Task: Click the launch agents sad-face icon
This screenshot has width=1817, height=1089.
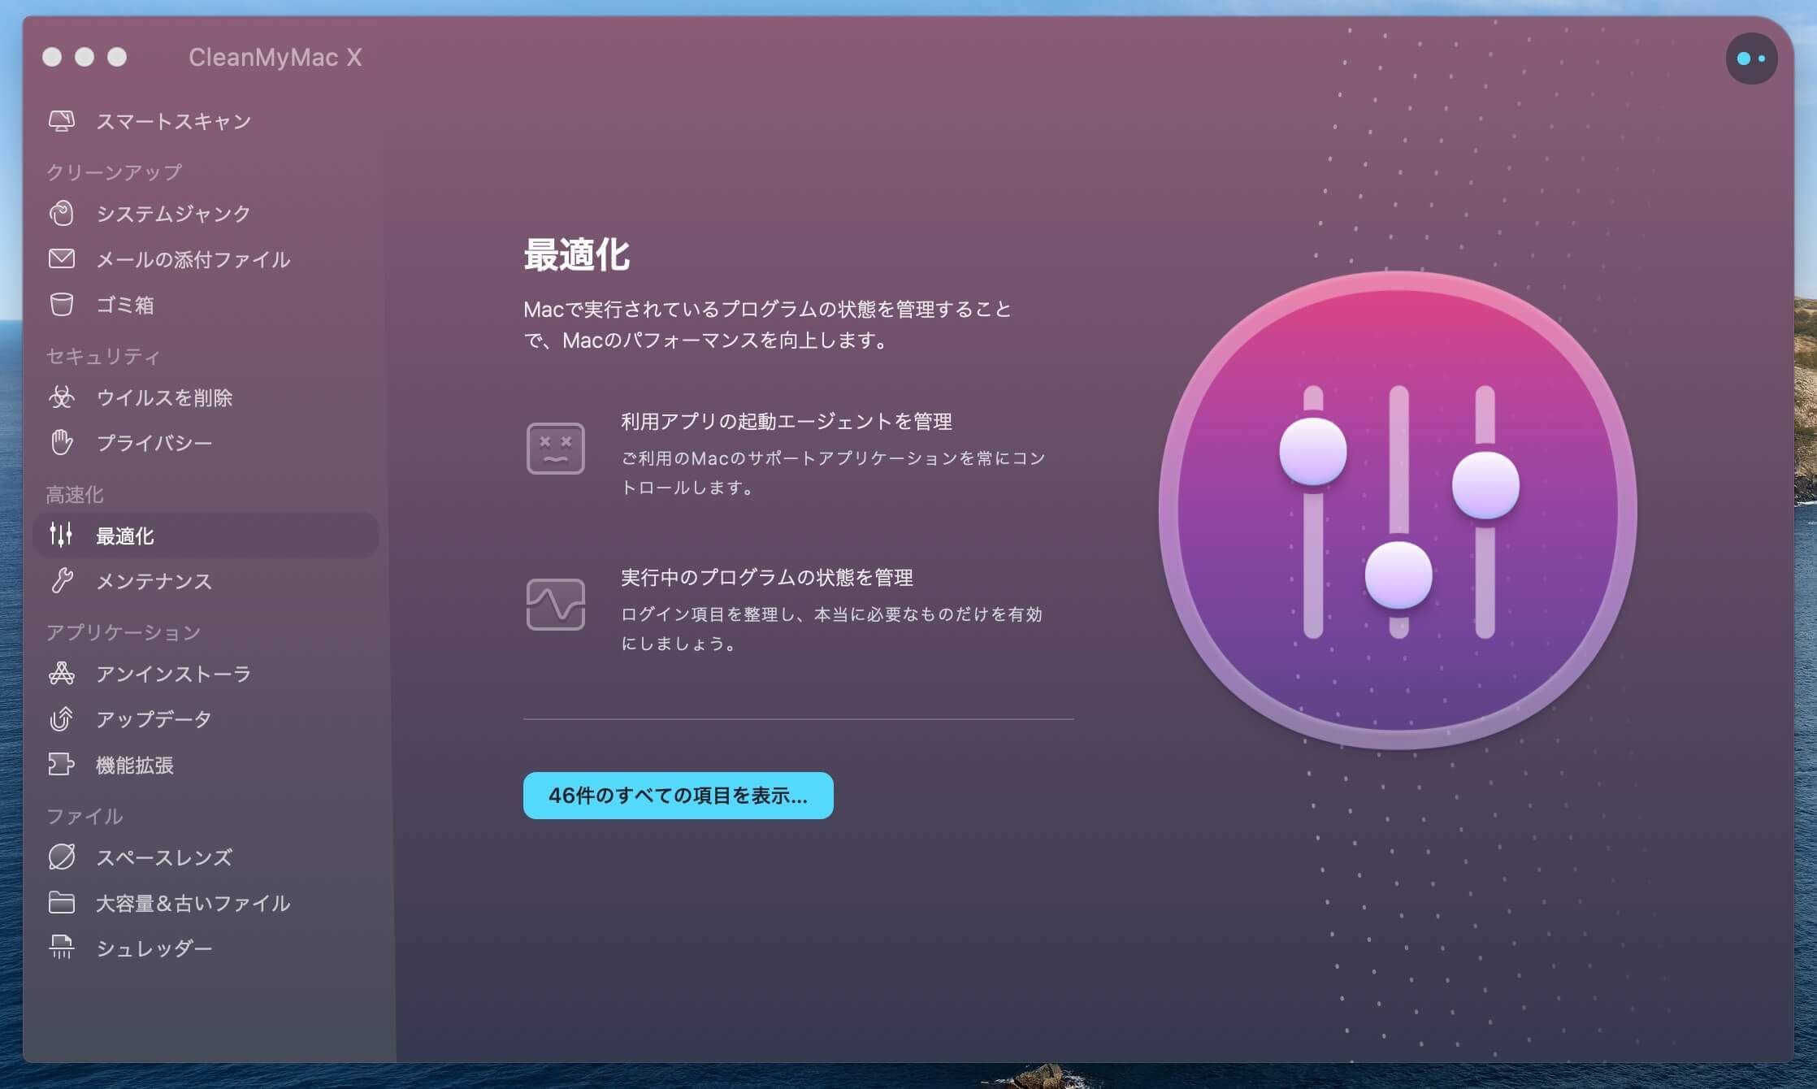Action: point(557,448)
